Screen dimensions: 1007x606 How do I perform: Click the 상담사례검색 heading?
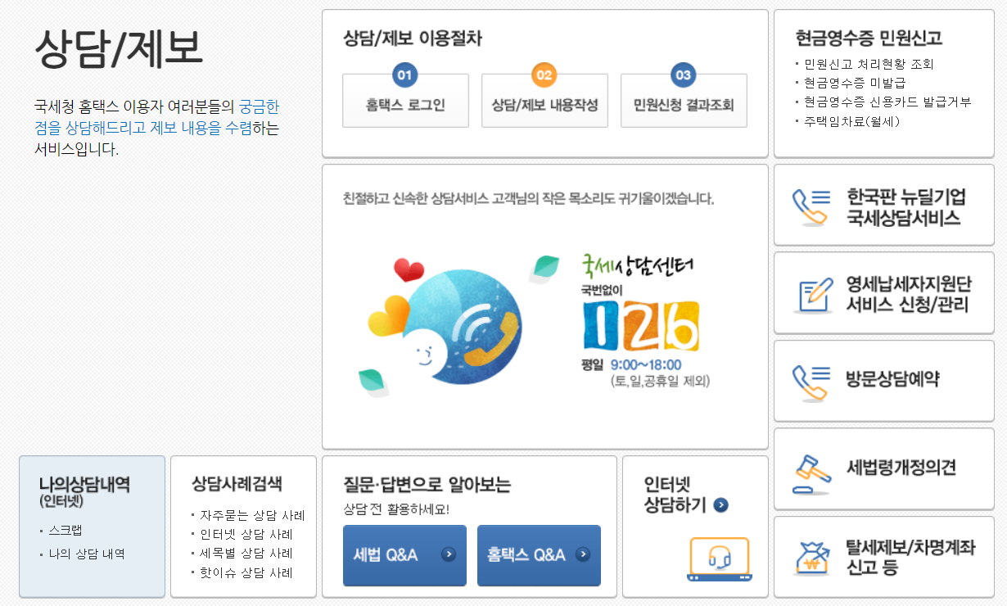pos(237,483)
